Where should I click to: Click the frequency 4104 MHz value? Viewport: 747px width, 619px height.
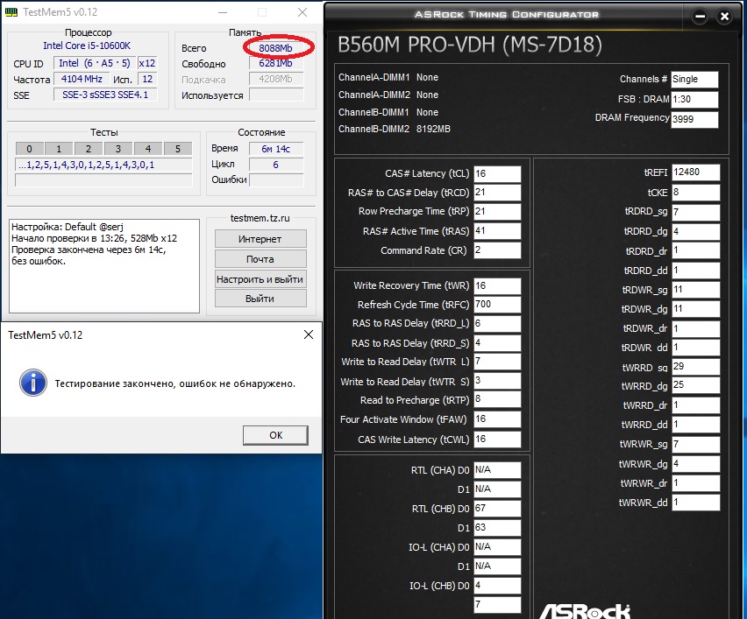coord(82,79)
